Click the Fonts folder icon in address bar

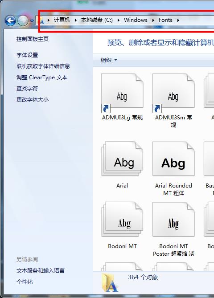click(x=41, y=20)
